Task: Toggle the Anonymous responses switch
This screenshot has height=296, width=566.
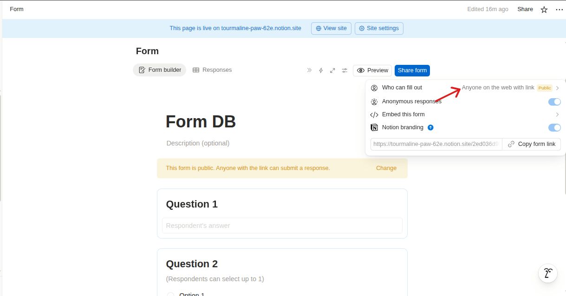Action: click(x=554, y=102)
